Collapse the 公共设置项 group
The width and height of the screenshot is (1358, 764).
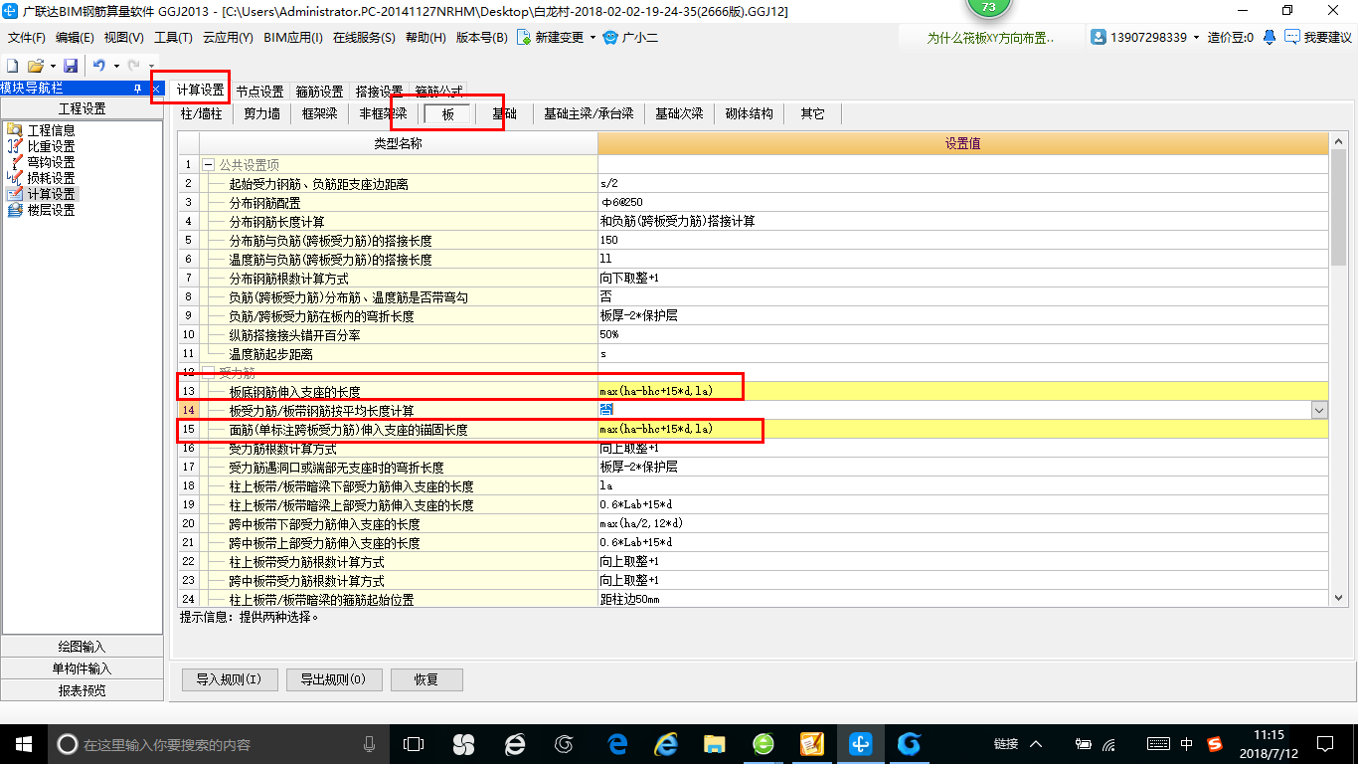click(209, 164)
